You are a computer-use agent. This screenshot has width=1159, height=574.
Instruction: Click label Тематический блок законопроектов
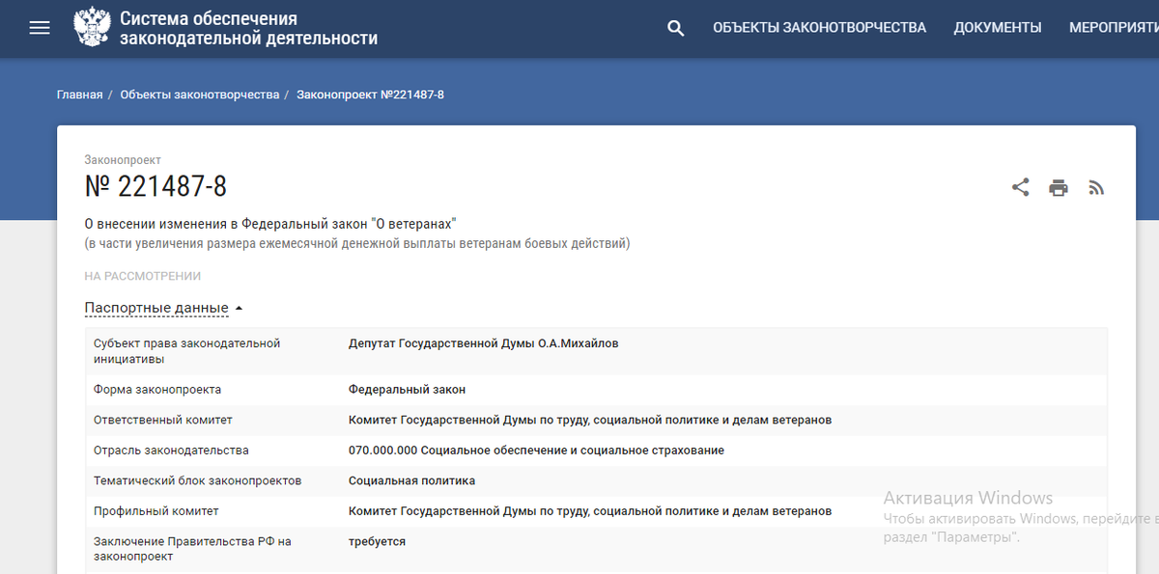click(198, 480)
